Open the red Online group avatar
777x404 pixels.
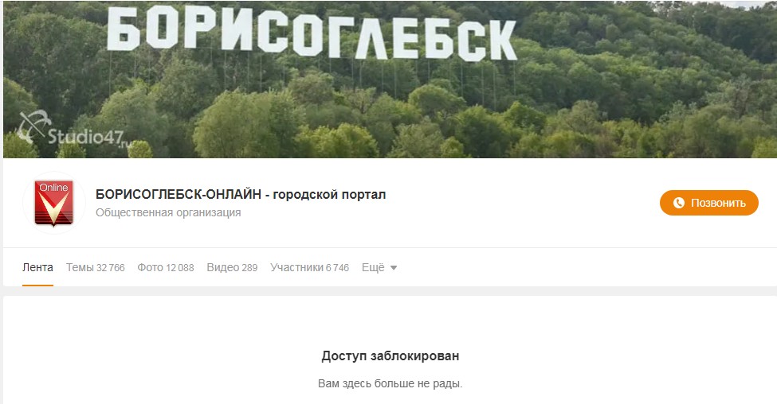54,203
